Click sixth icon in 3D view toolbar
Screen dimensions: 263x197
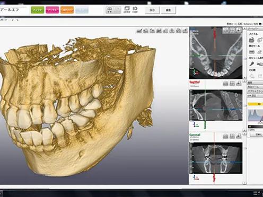[x=172, y=31]
